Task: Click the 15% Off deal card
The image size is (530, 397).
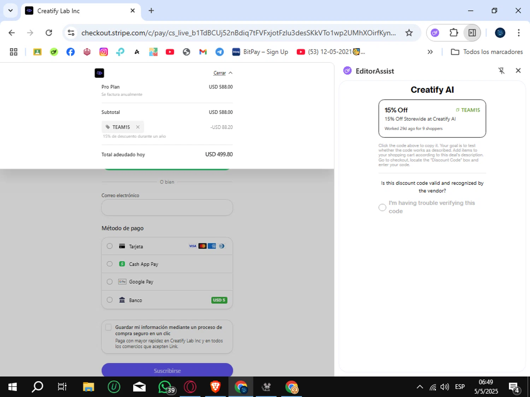Action: pyautogui.click(x=432, y=119)
